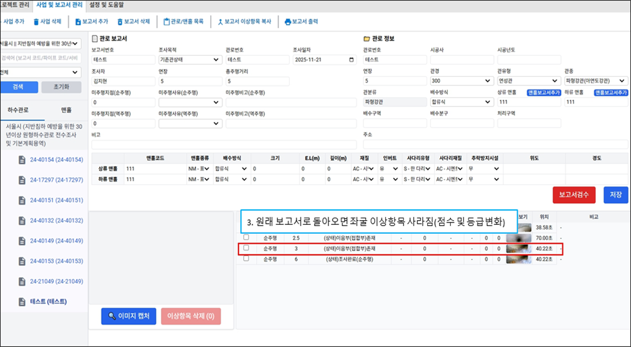This screenshot has height=347, width=631.
Task: Tick checkbox of red-highlighted row at distance 3
Action: pos(246,248)
